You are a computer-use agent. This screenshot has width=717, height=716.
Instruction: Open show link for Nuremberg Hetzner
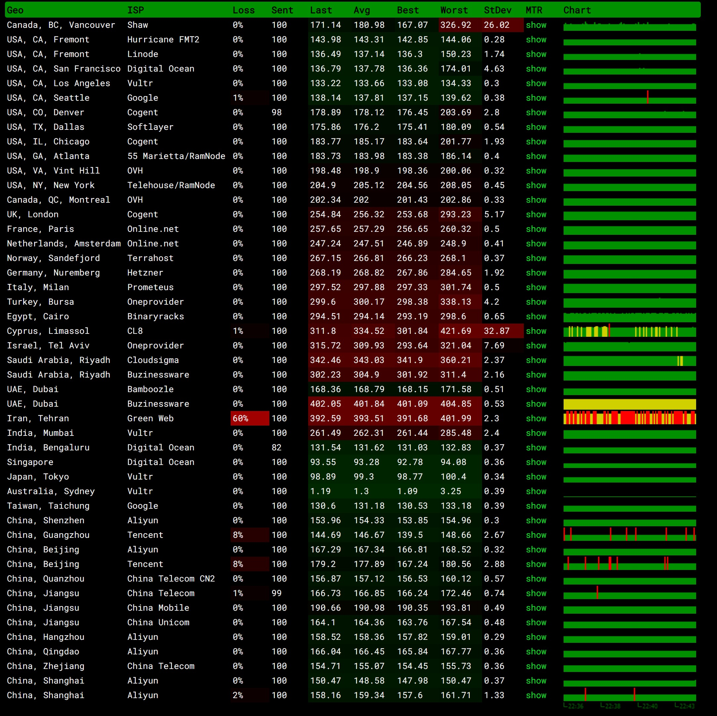point(536,273)
